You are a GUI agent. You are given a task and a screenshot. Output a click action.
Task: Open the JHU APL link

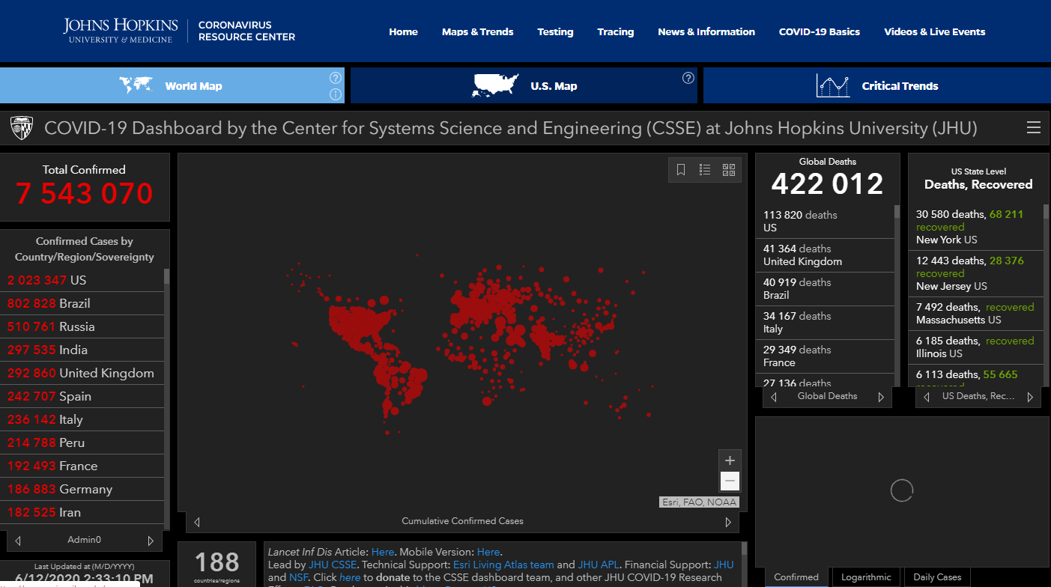coord(599,565)
